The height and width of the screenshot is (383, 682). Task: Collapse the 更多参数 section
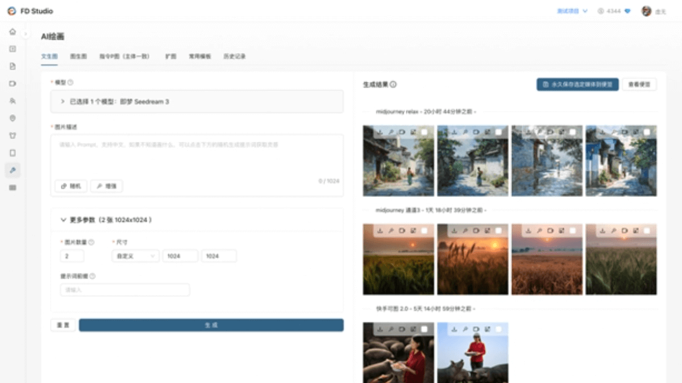click(63, 220)
